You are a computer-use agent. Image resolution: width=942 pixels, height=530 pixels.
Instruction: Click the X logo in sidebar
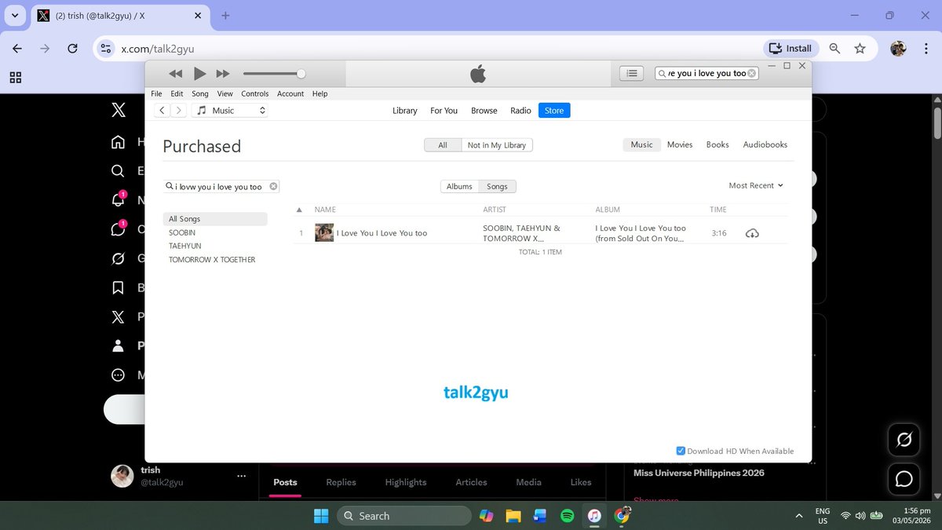[x=118, y=111]
